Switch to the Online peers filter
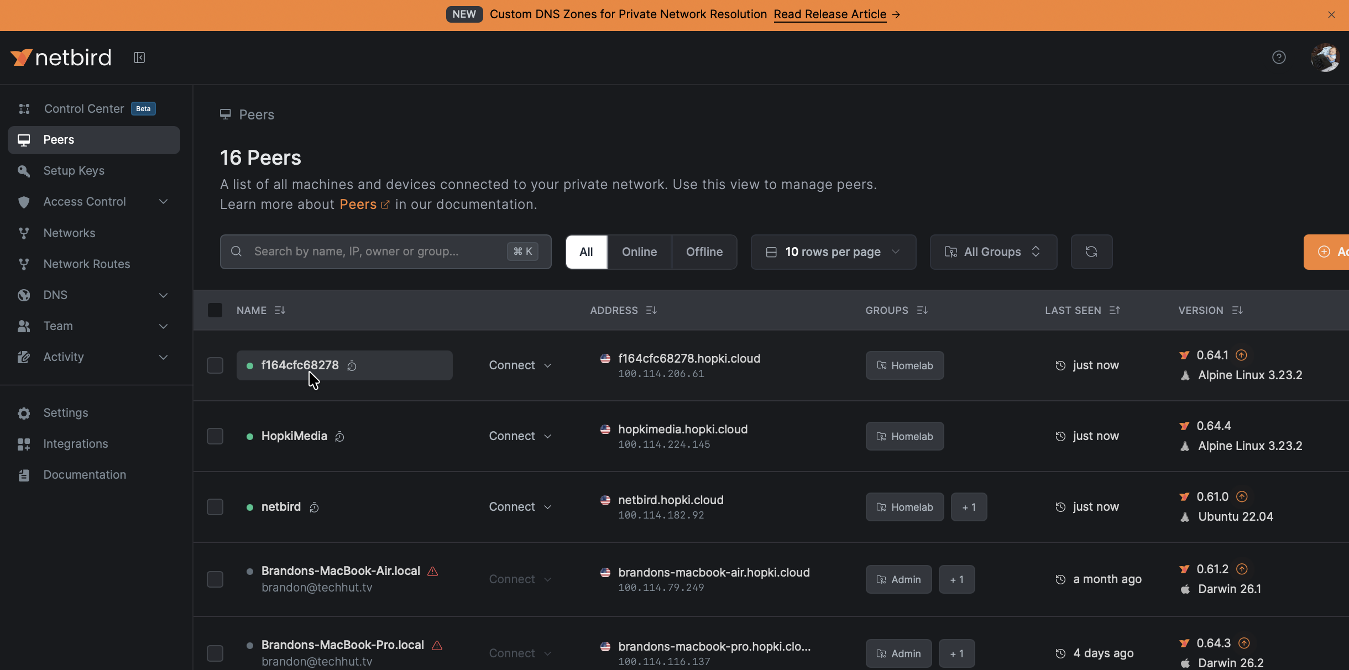The width and height of the screenshot is (1349, 670). tap(639, 252)
